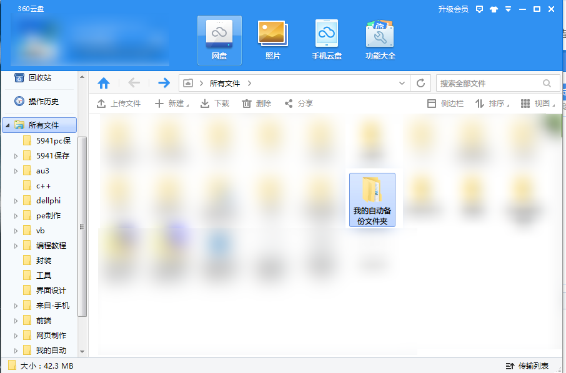Open the 排序 sort dropdown
Viewport: 566px width, 373px height.
492,104
